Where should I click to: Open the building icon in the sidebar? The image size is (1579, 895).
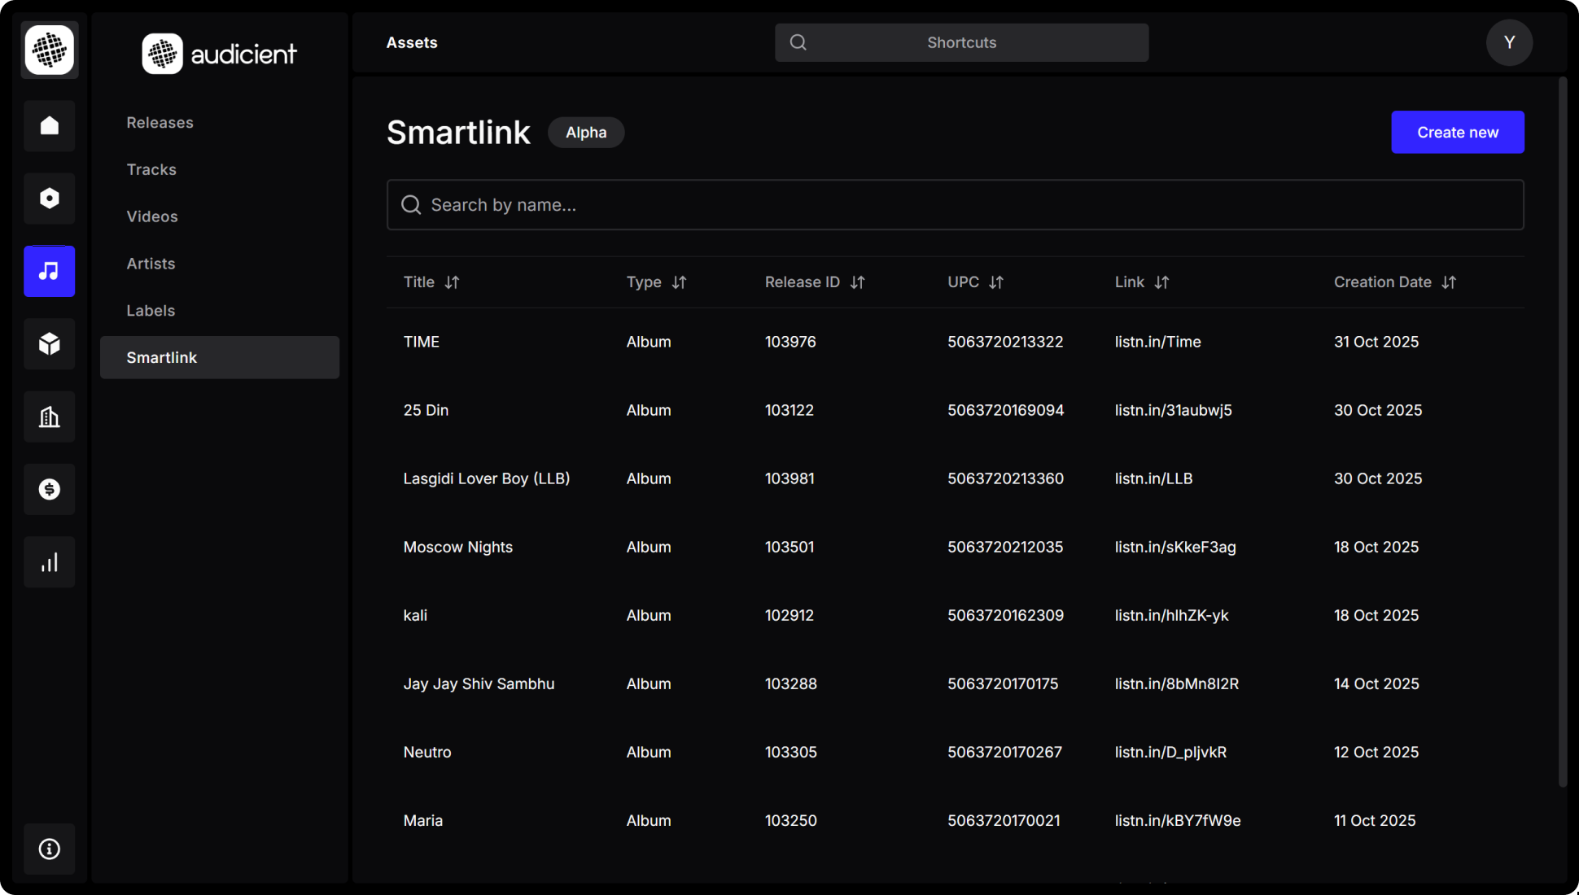click(x=49, y=417)
